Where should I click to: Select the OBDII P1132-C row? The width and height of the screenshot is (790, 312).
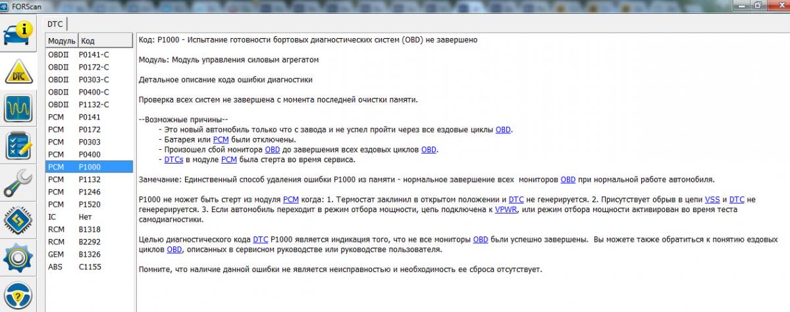coord(89,104)
